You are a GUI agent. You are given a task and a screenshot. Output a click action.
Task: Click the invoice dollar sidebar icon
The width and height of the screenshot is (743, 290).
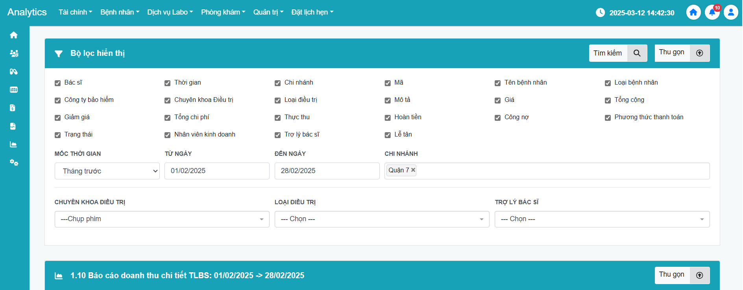pos(13,108)
